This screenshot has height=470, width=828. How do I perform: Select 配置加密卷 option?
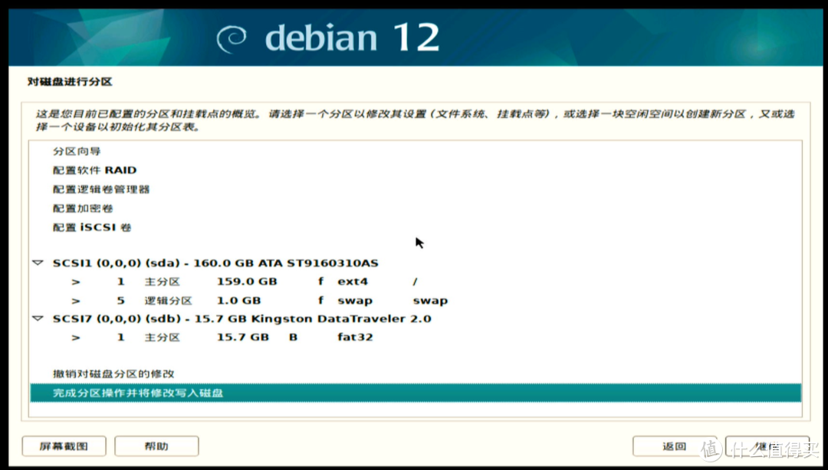pyautogui.click(x=84, y=208)
